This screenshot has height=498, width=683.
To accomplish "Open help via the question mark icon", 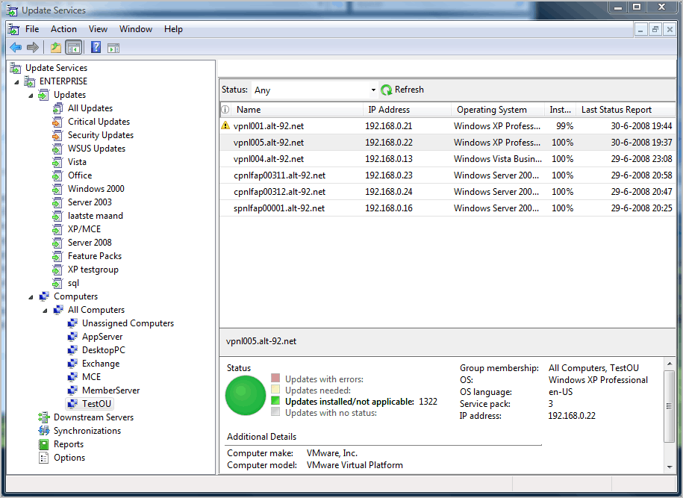I will pyautogui.click(x=96, y=47).
